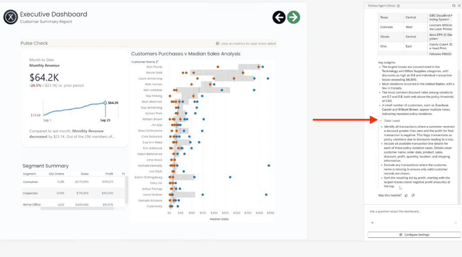Open Configure Settings

pyautogui.click(x=414, y=234)
